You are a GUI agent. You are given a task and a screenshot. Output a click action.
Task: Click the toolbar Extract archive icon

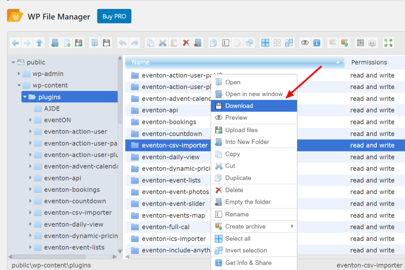[333, 43]
